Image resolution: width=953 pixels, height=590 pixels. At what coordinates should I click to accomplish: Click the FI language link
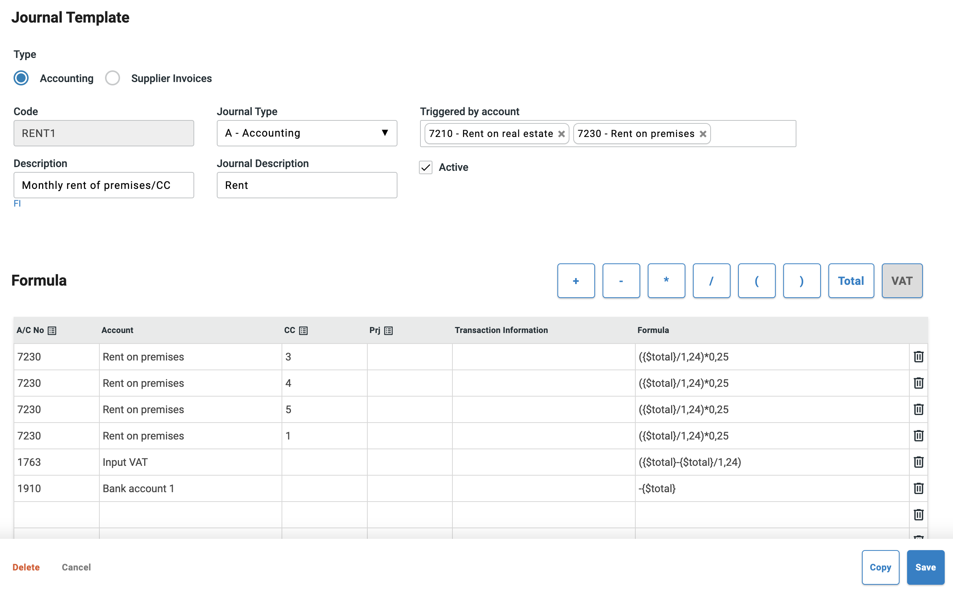click(x=17, y=204)
